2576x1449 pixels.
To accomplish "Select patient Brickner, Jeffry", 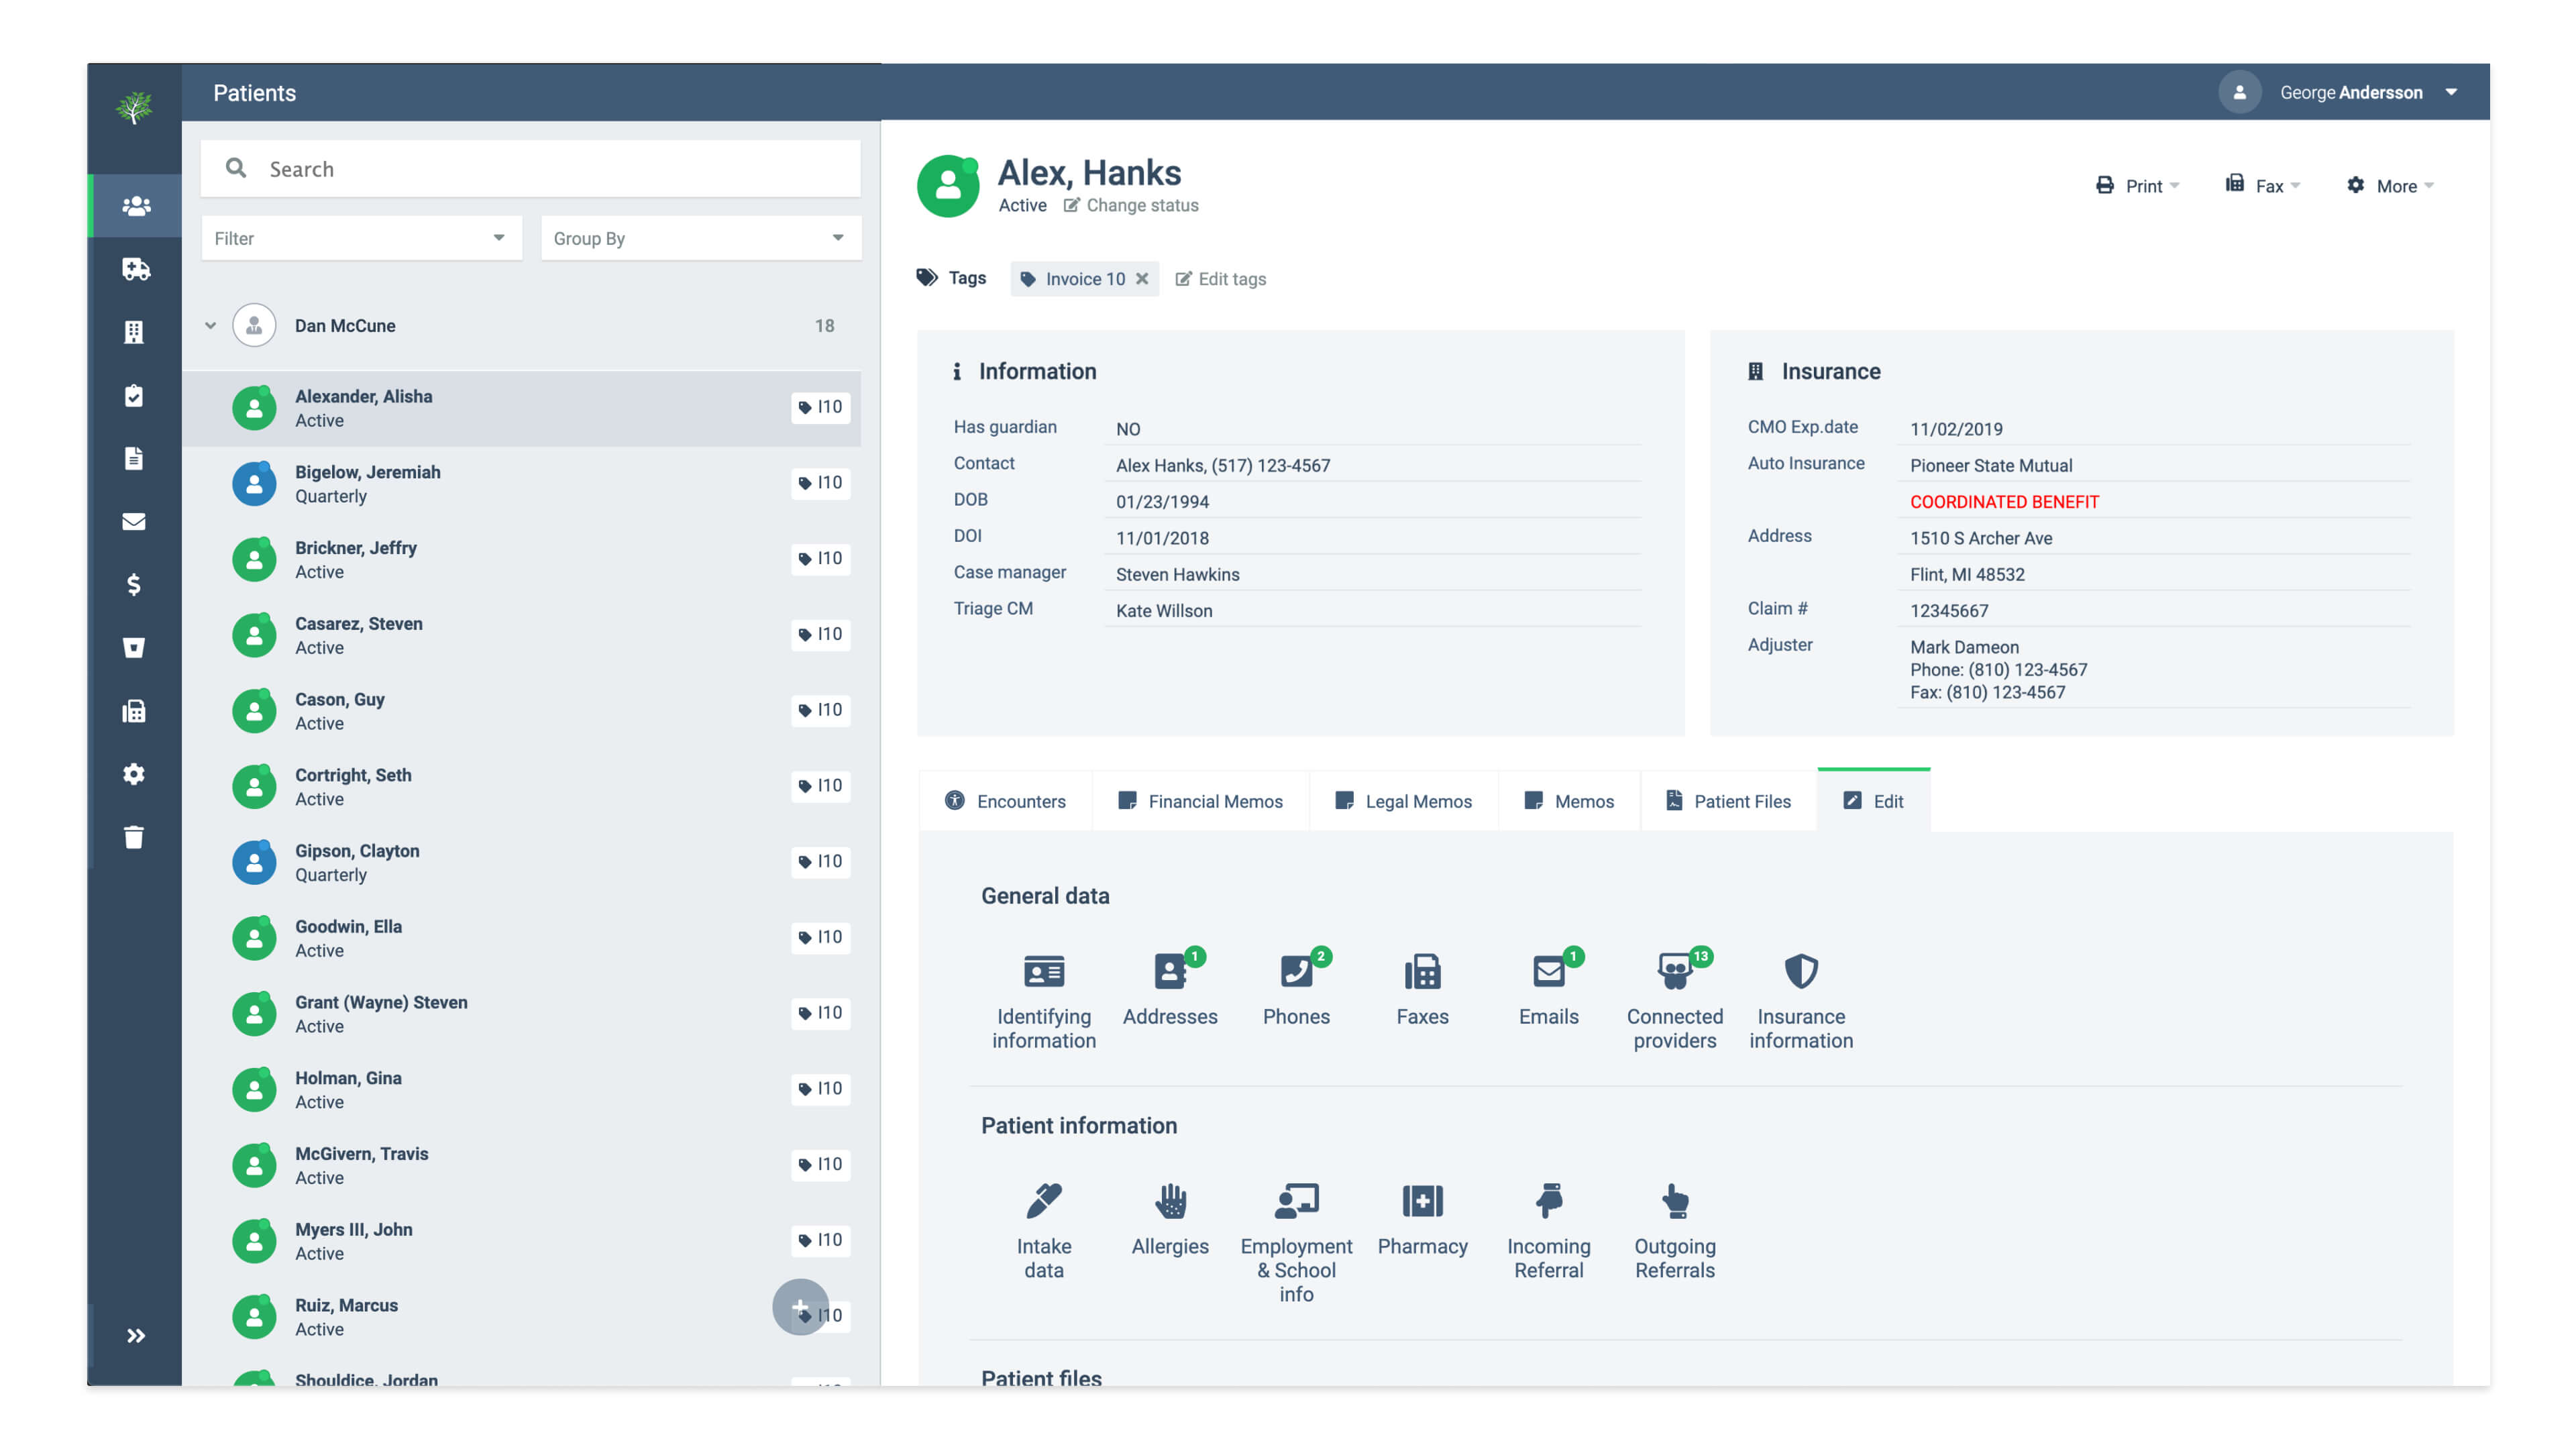I will (521, 560).
